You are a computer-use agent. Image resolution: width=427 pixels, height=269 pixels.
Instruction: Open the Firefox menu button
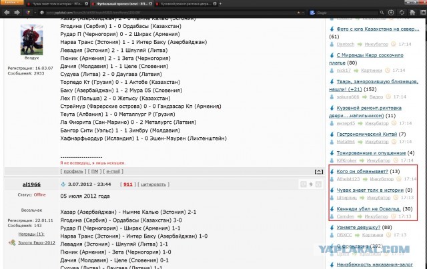(x=12, y=2)
